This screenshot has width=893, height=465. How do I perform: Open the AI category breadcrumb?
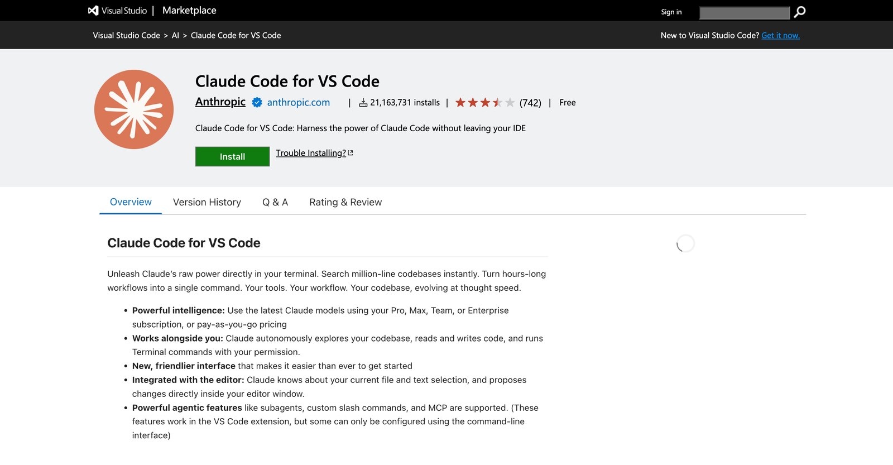[x=175, y=35]
